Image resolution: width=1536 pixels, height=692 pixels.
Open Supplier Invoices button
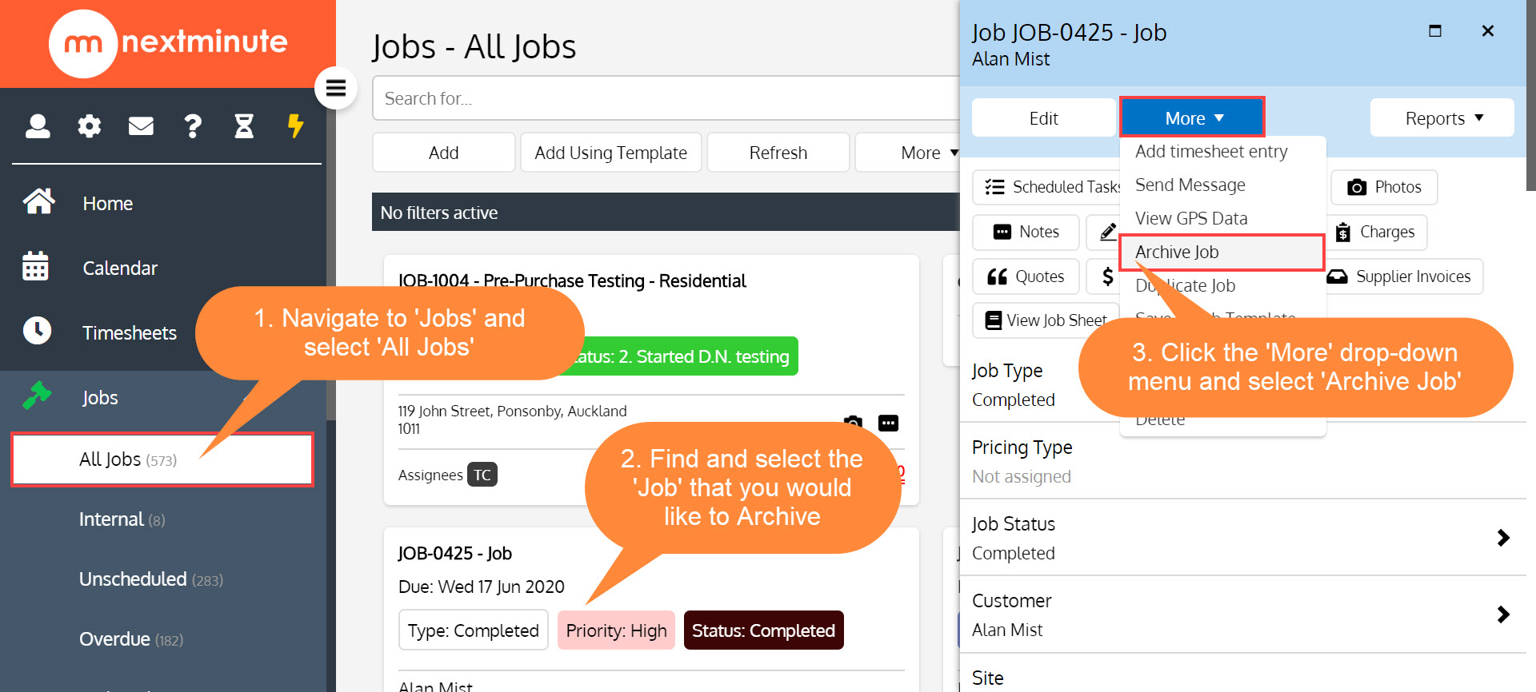[1404, 276]
